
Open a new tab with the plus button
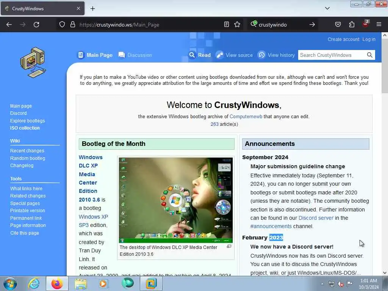point(92,9)
